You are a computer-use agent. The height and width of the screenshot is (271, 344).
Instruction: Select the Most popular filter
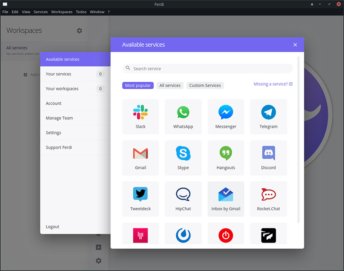(138, 85)
